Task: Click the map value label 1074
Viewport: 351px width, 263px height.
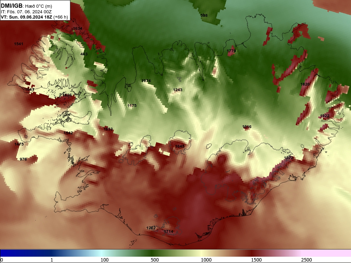Action: tap(146, 81)
